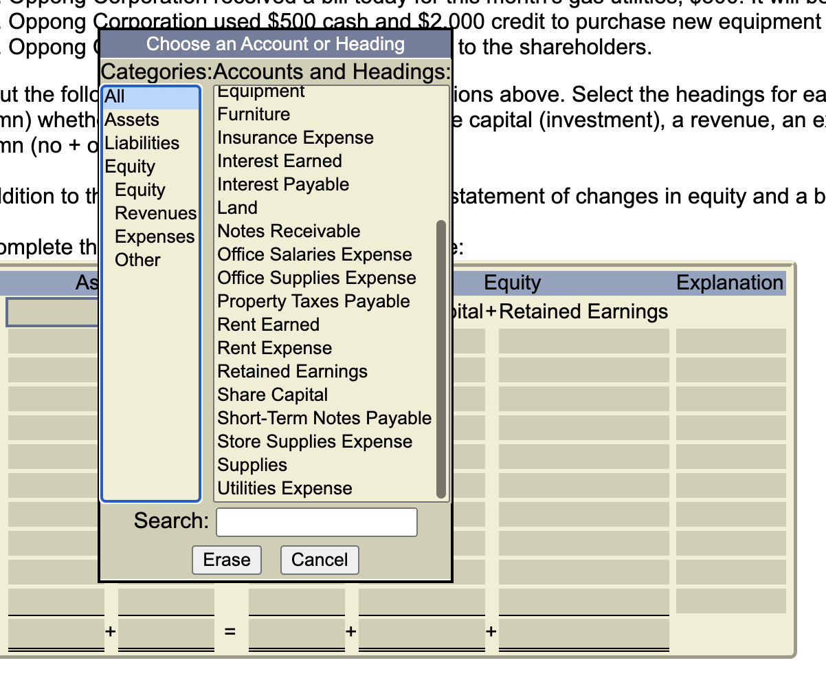Choose the Rent Earned account
Image resolution: width=826 pixels, height=678 pixels.
point(326,325)
